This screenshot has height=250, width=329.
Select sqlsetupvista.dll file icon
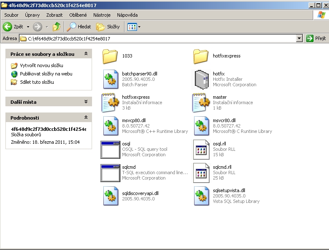click(201, 196)
